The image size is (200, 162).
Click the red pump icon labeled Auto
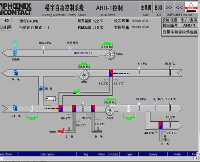point(61,131)
